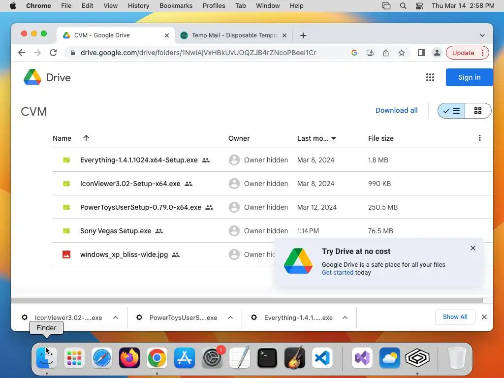Reload the Drive page
Screen dimensions: 504x378
tap(53, 53)
